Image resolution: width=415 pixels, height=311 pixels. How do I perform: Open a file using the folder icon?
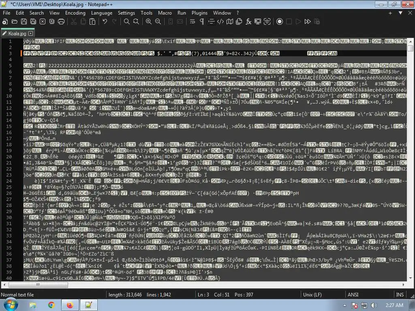tap(15, 22)
